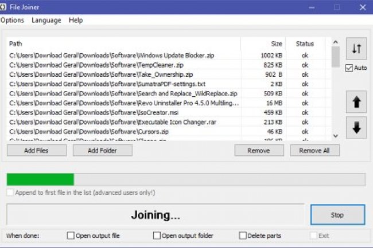Open the Language menu
Viewport: 373px width, 248px height.
click(46, 20)
